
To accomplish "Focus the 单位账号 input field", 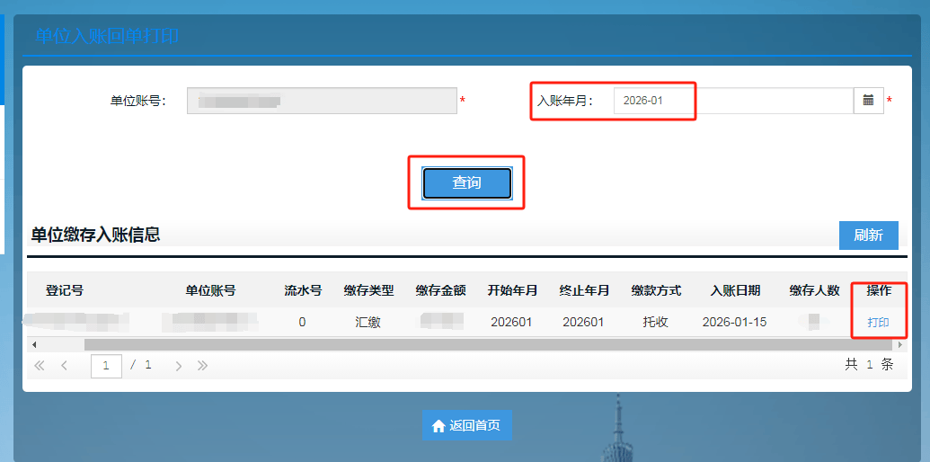I will [322, 101].
